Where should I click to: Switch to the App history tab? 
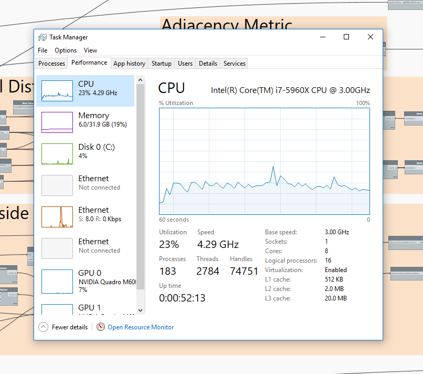click(129, 64)
